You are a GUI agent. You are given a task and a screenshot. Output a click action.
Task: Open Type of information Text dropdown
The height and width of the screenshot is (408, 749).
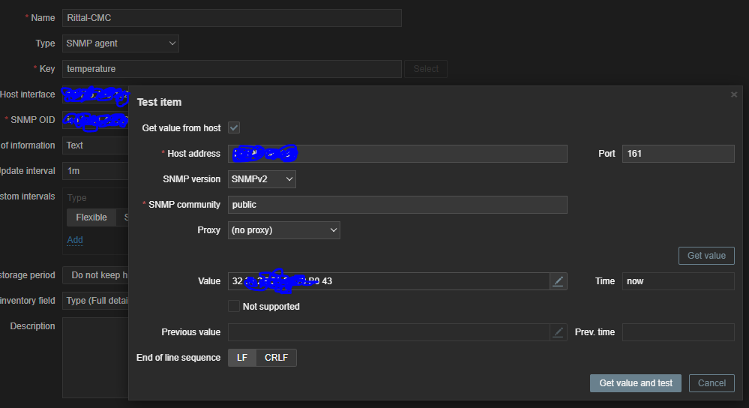pyautogui.click(x=95, y=145)
